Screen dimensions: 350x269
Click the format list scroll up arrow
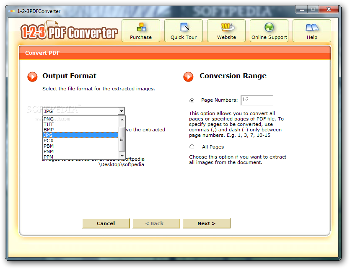click(122, 120)
